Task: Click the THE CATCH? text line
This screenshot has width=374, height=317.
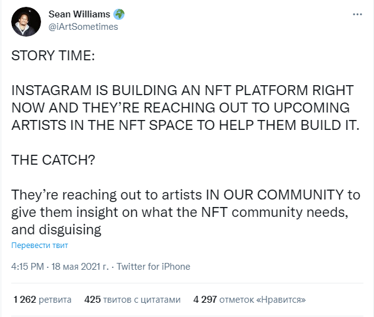Action: click(x=53, y=160)
